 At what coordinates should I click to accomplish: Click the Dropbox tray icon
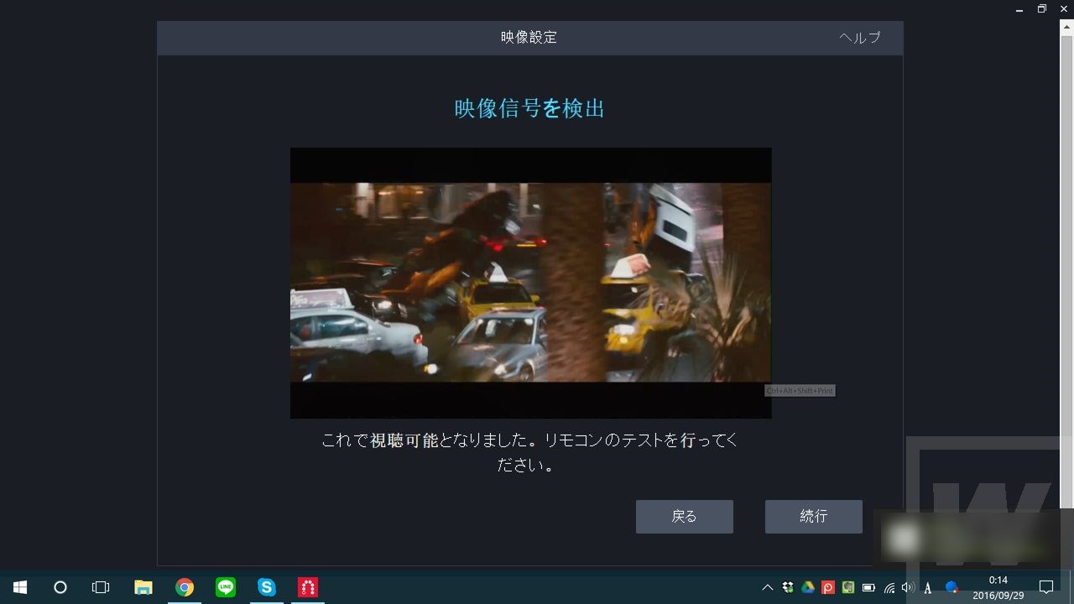pyautogui.click(x=788, y=587)
